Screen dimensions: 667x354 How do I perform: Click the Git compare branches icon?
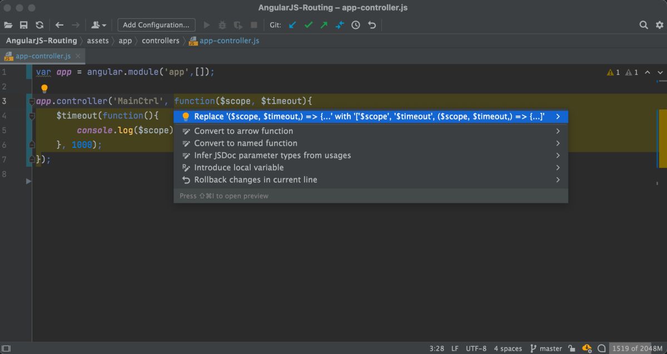point(340,25)
